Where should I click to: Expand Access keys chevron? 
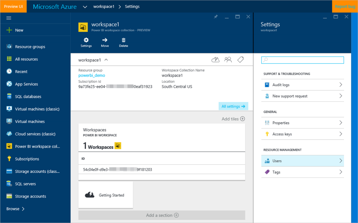point(340,134)
